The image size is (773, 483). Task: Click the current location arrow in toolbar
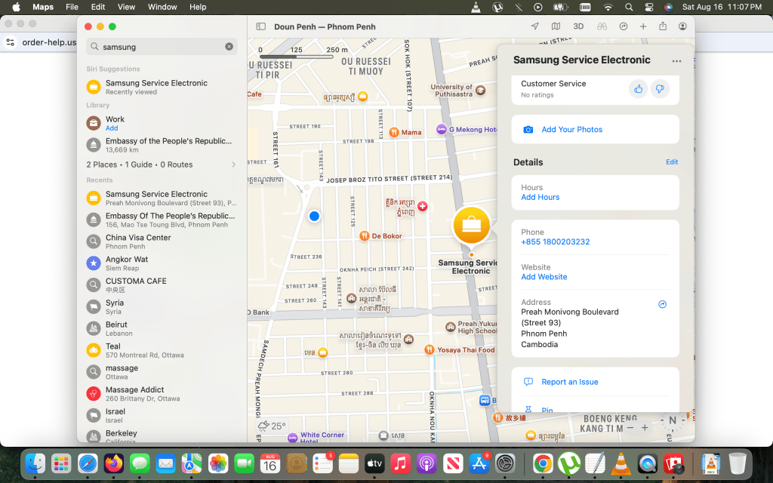pos(535,26)
